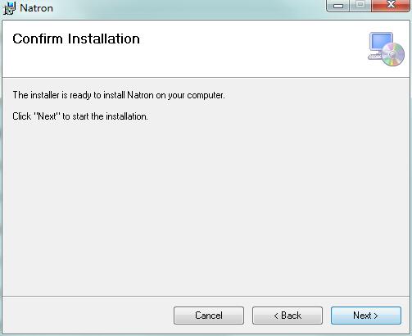Close the installer with the red X
412x336 pixels.
pos(391,6)
